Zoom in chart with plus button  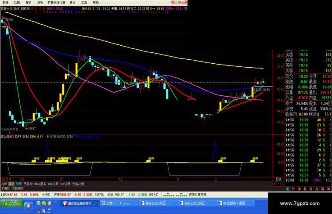click(274, 184)
